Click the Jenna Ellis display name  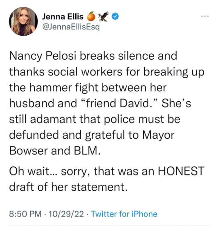point(63,16)
